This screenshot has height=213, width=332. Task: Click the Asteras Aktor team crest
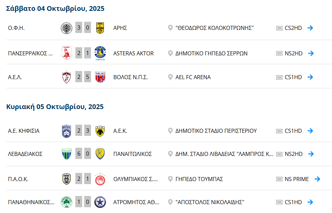(100, 53)
